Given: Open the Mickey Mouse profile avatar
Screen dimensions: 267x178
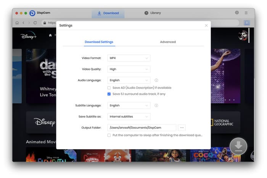Looking at the screenshot, I should (243, 35).
